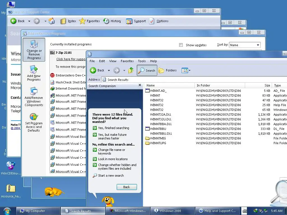Select the WINNT32A.DLL file

click(161, 114)
